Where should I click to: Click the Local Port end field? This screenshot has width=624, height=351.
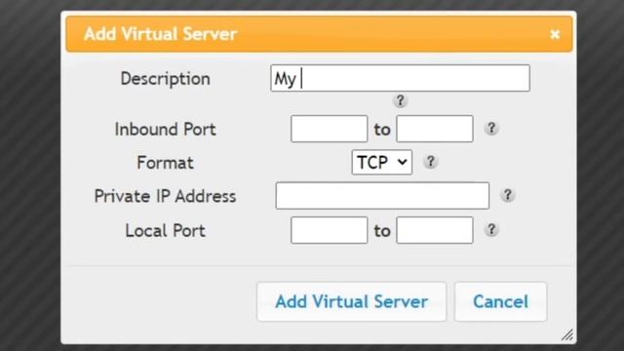[435, 230]
